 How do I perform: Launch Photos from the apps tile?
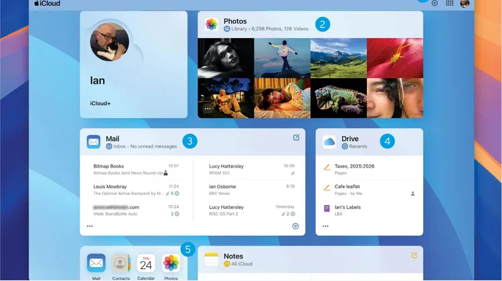coord(171,263)
